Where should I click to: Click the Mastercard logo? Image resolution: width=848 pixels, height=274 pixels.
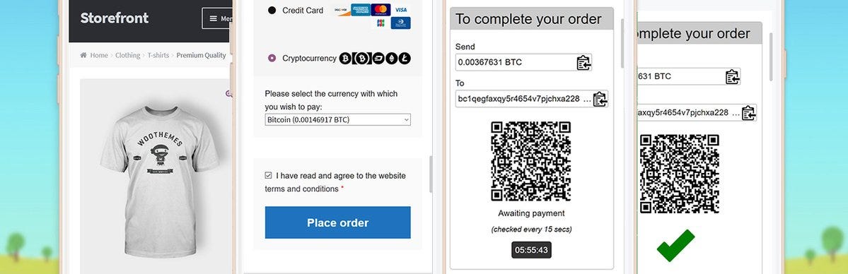[x=381, y=10]
